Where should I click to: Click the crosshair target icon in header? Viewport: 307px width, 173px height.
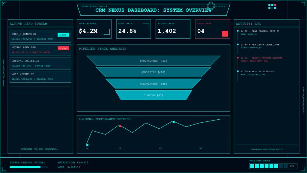[211, 6]
